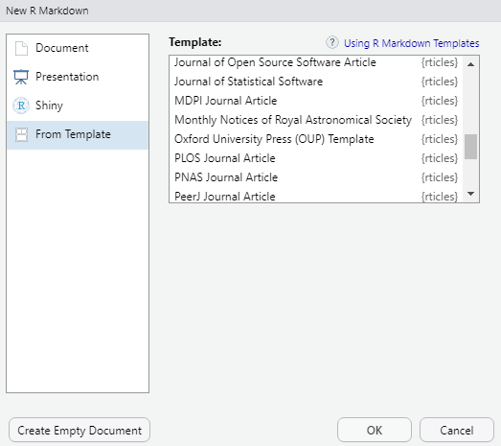Select Presentation in the sidebar
The width and height of the screenshot is (501, 446).
(x=78, y=77)
